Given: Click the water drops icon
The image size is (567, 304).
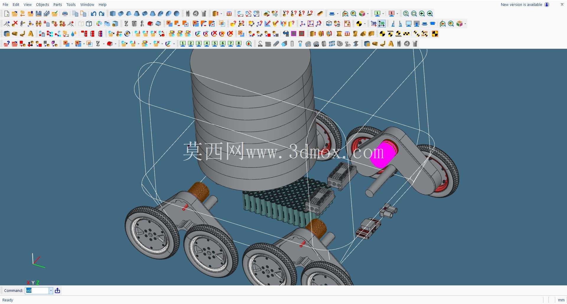Looking at the screenshot, I should [74, 34].
